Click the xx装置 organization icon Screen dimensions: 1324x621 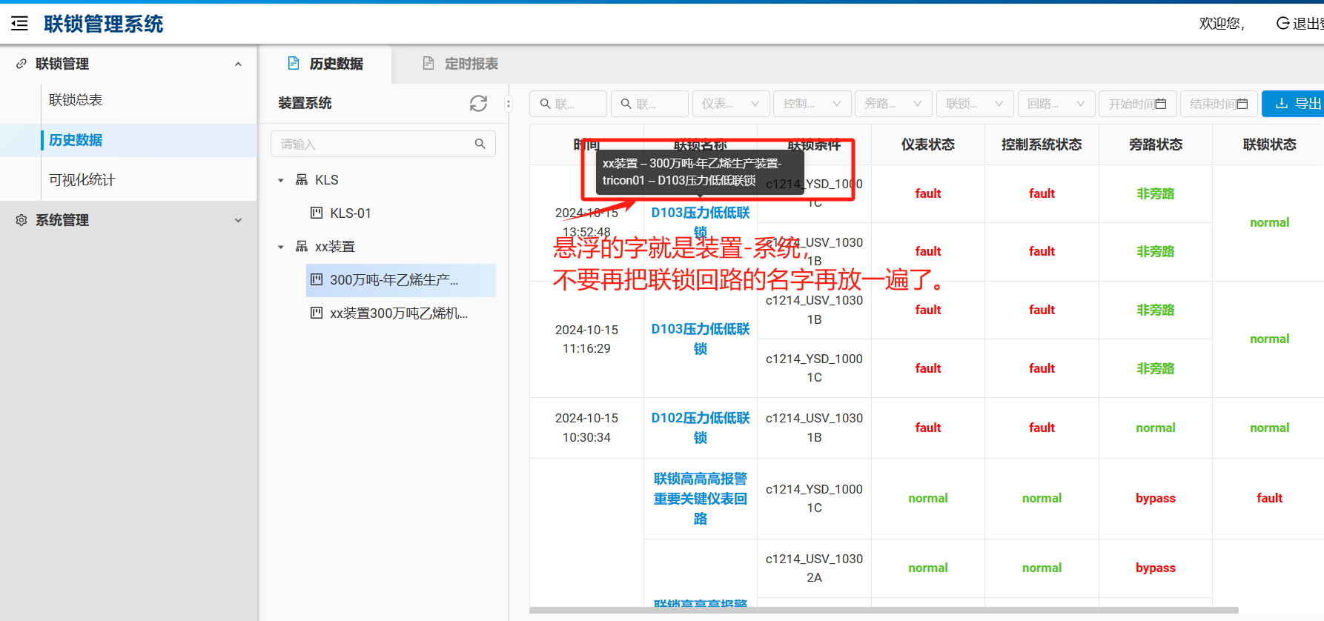pos(302,247)
